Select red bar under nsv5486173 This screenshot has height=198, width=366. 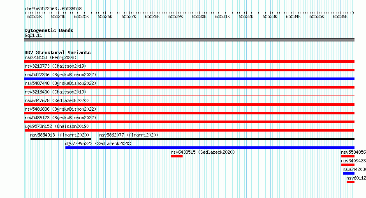coord(189,122)
